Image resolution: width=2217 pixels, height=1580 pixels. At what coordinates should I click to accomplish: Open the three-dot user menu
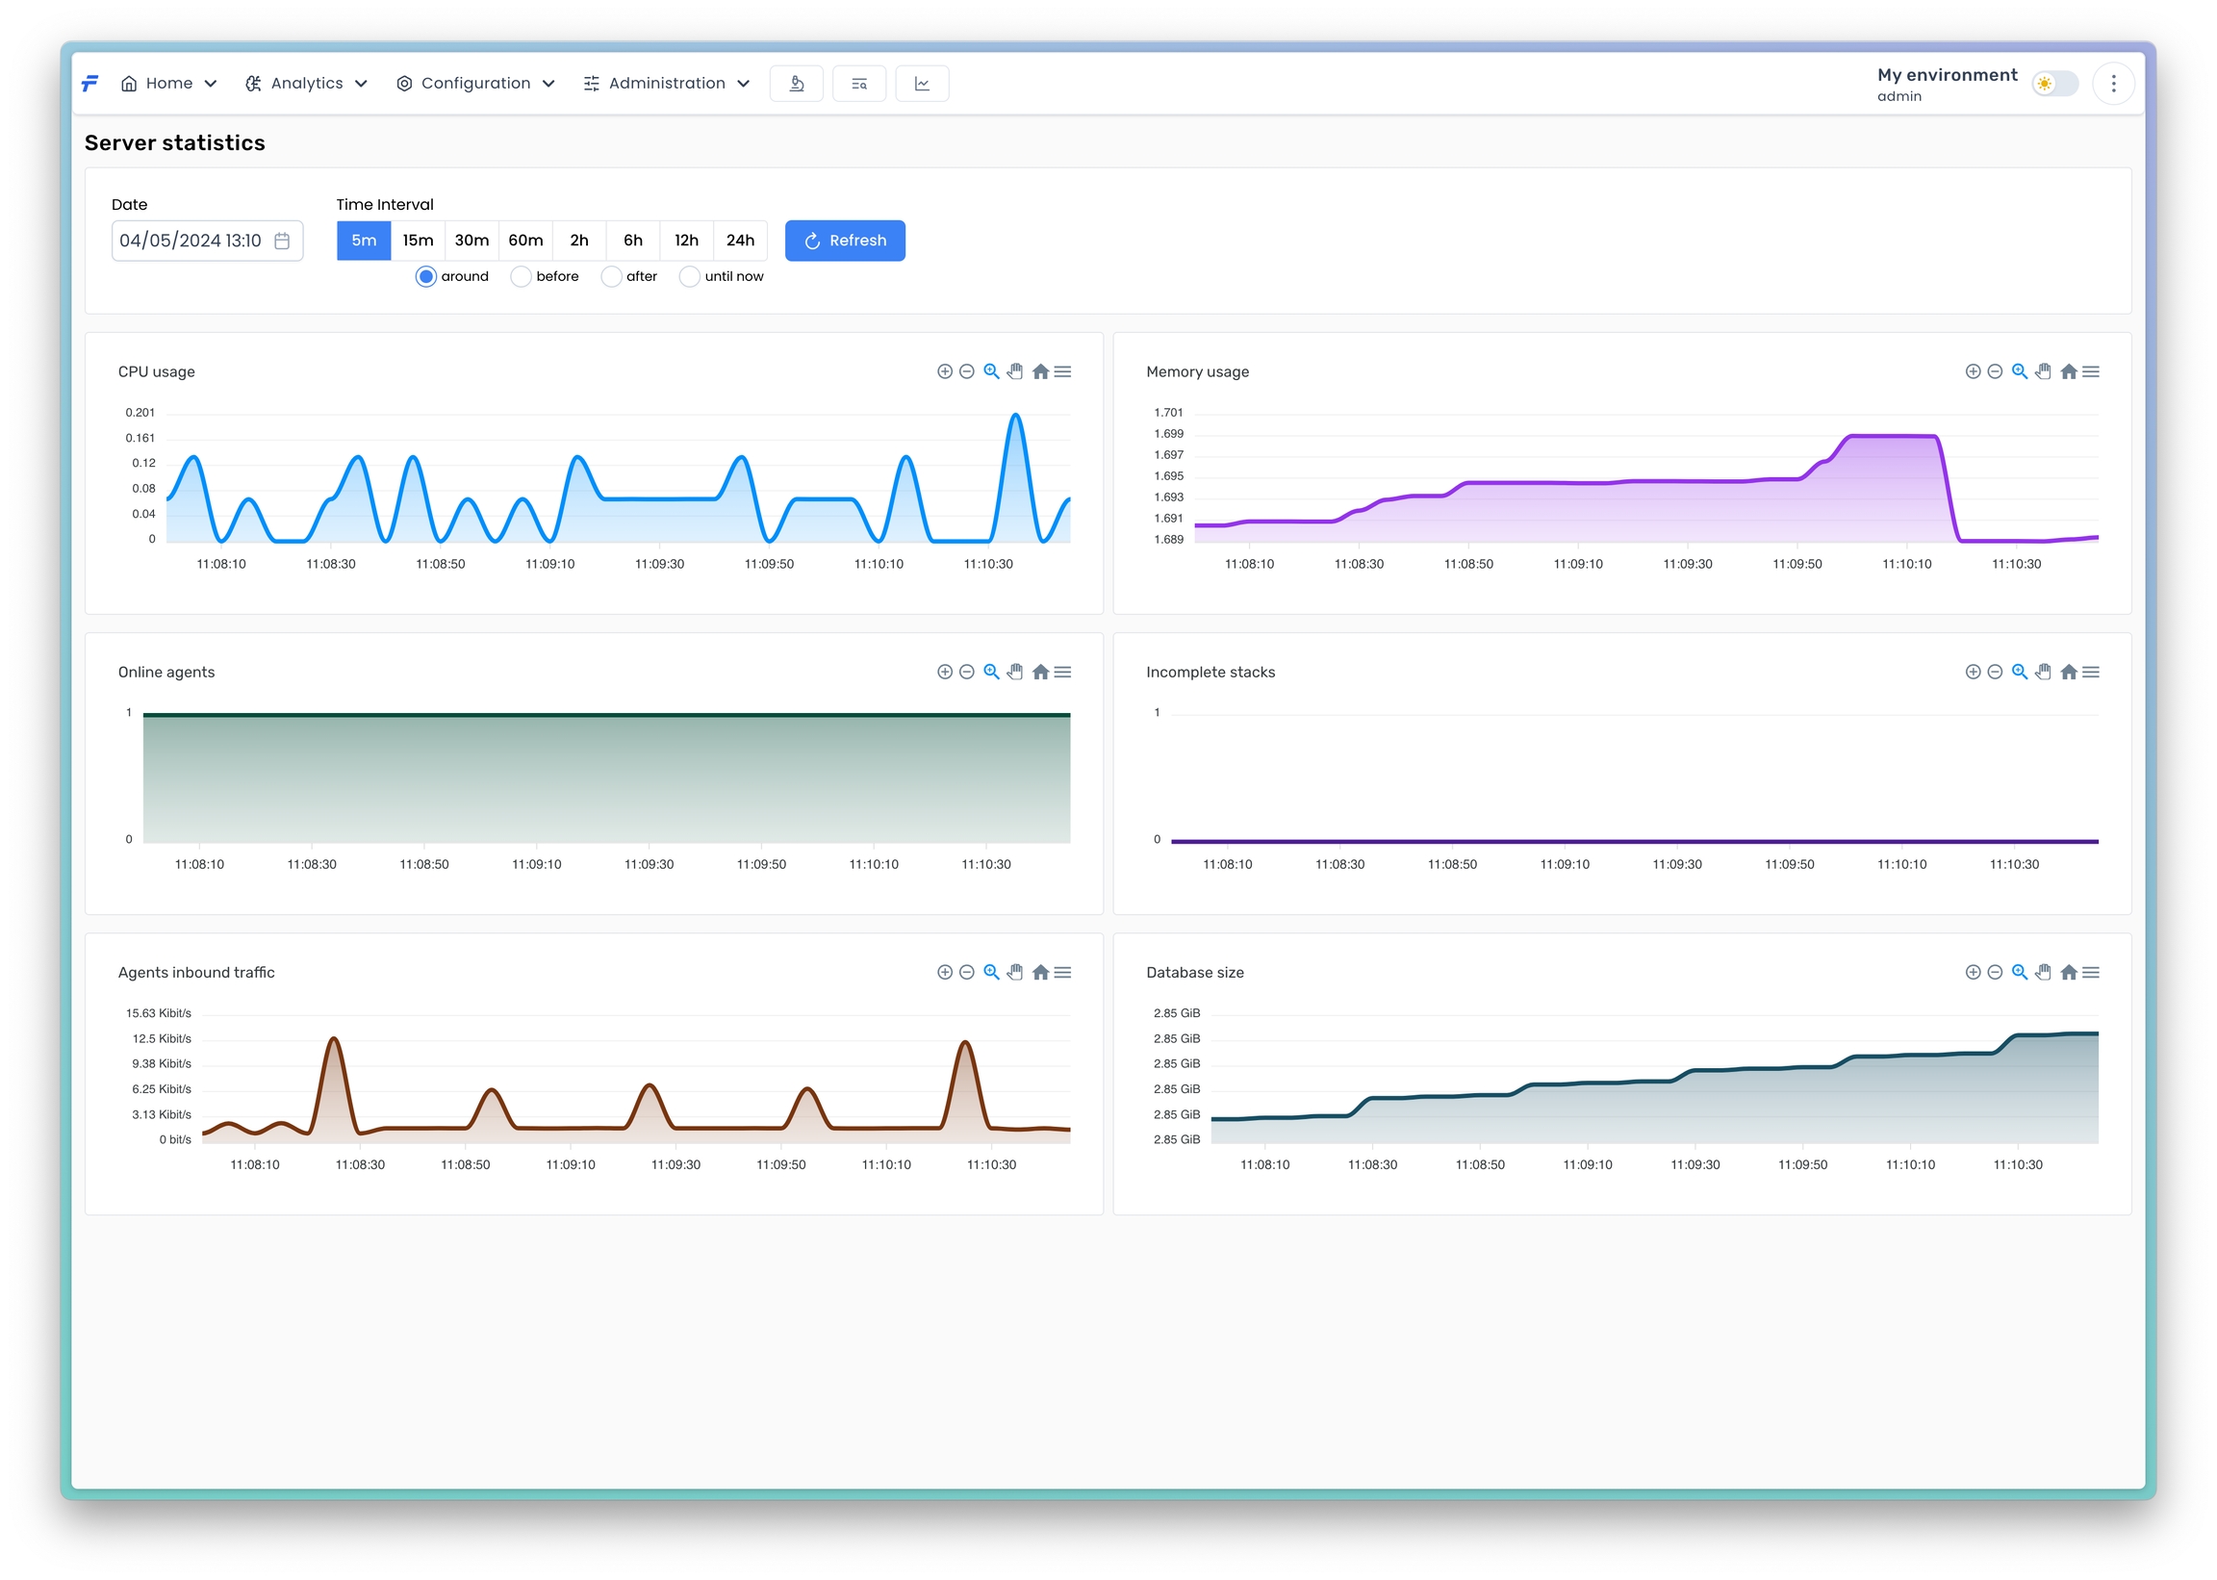[x=2113, y=85]
